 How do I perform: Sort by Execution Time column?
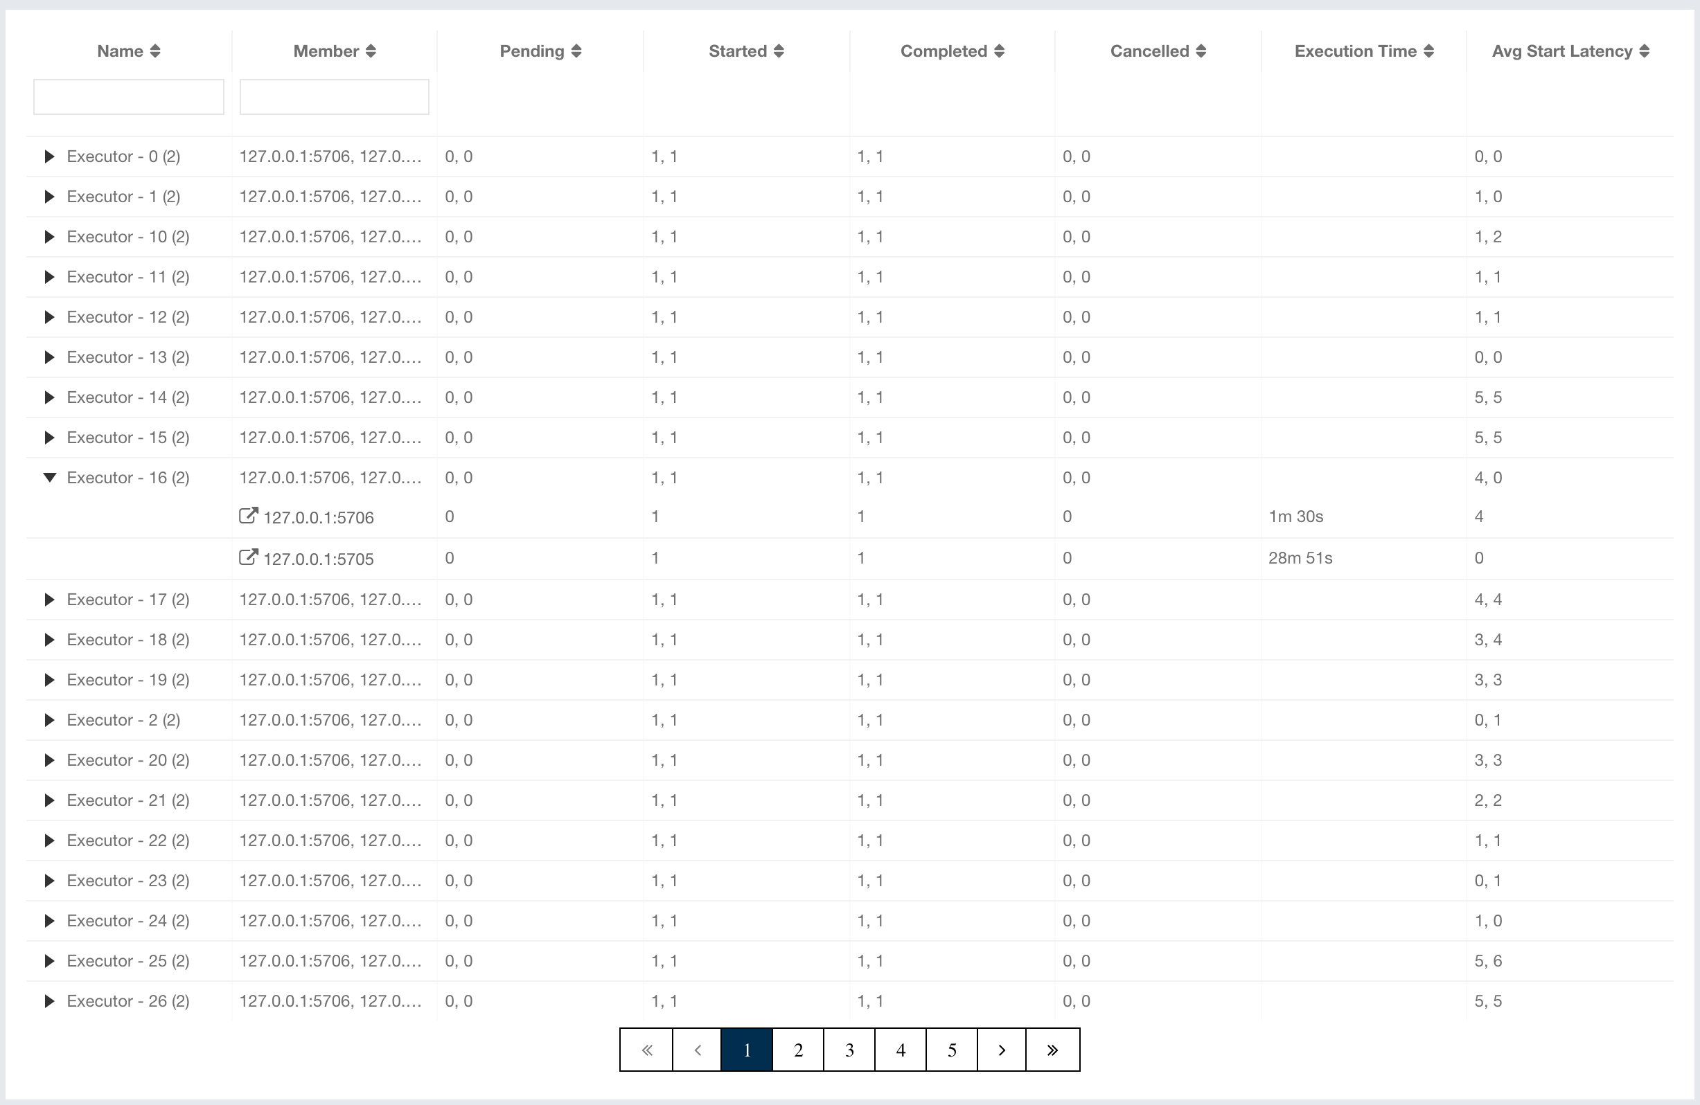(1428, 51)
